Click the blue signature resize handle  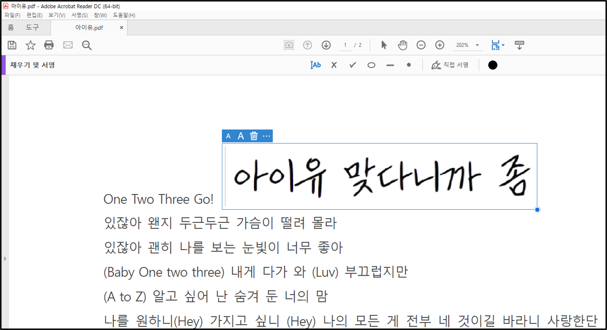tap(537, 210)
